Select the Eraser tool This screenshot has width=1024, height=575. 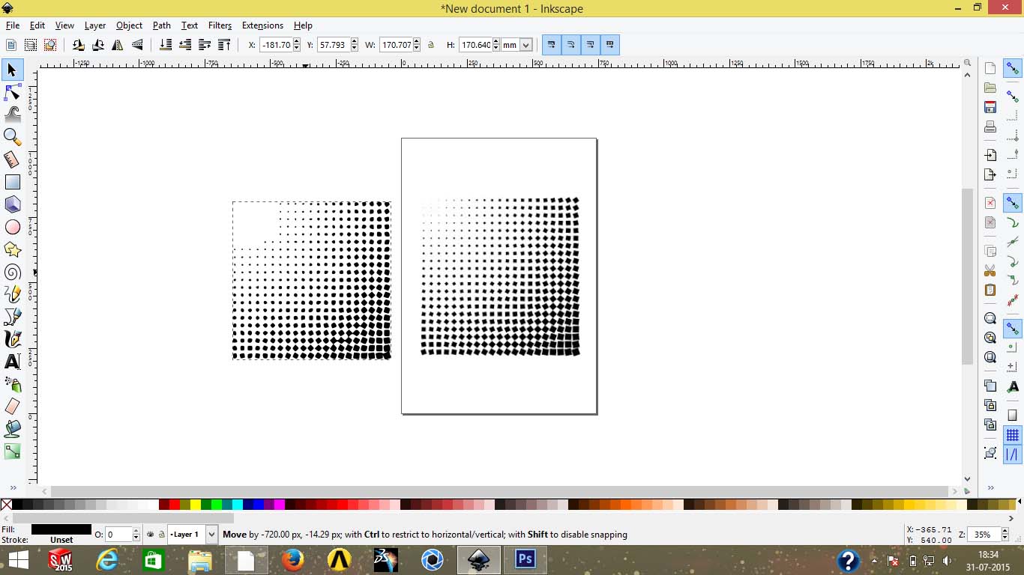pyautogui.click(x=12, y=407)
